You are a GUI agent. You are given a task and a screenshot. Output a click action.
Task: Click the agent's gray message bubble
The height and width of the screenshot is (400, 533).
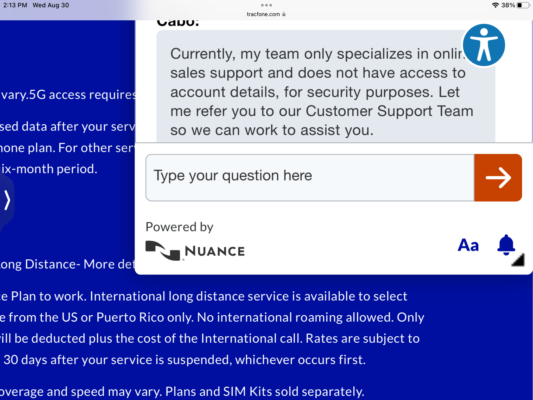tap(326, 86)
